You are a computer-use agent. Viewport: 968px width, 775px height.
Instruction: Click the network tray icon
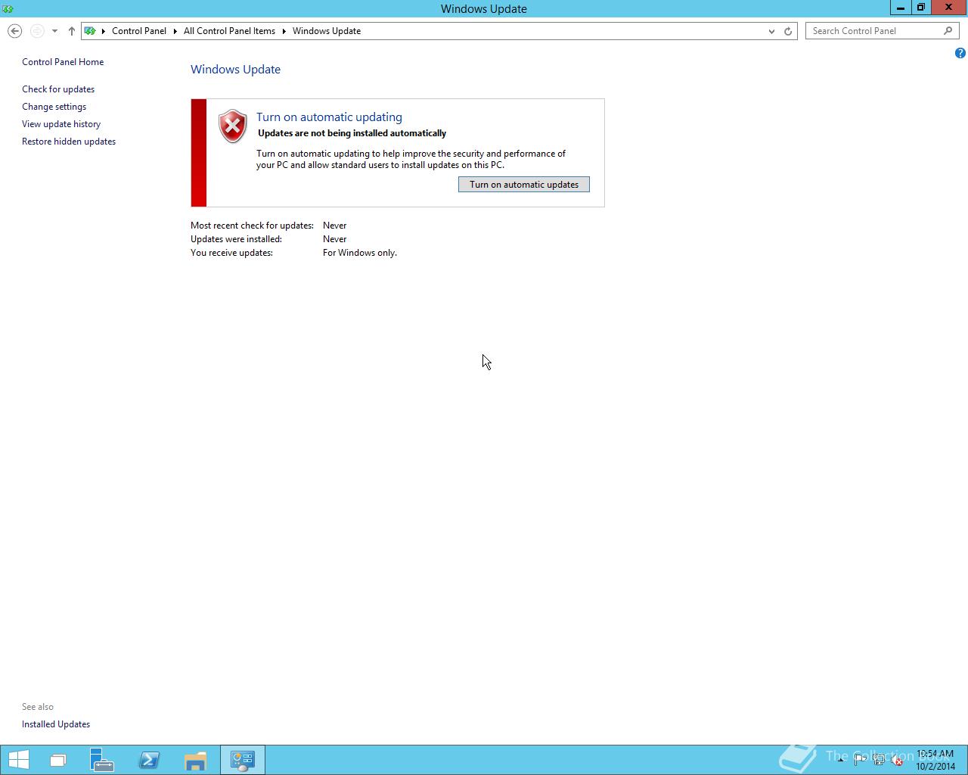pos(878,760)
